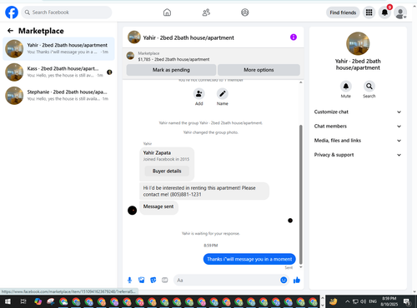Click Mark as pending button
The height and width of the screenshot is (308, 417).
pyautogui.click(x=171, y=70)
